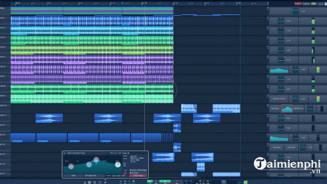Click Track 9 level meter

tap(318, 99)
